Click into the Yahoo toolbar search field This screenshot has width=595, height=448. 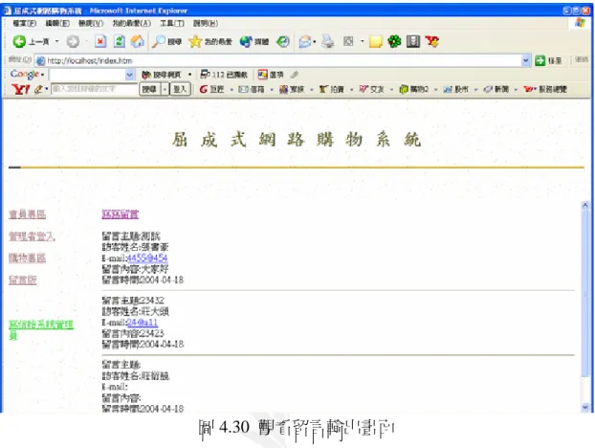(x=95, y=89)
